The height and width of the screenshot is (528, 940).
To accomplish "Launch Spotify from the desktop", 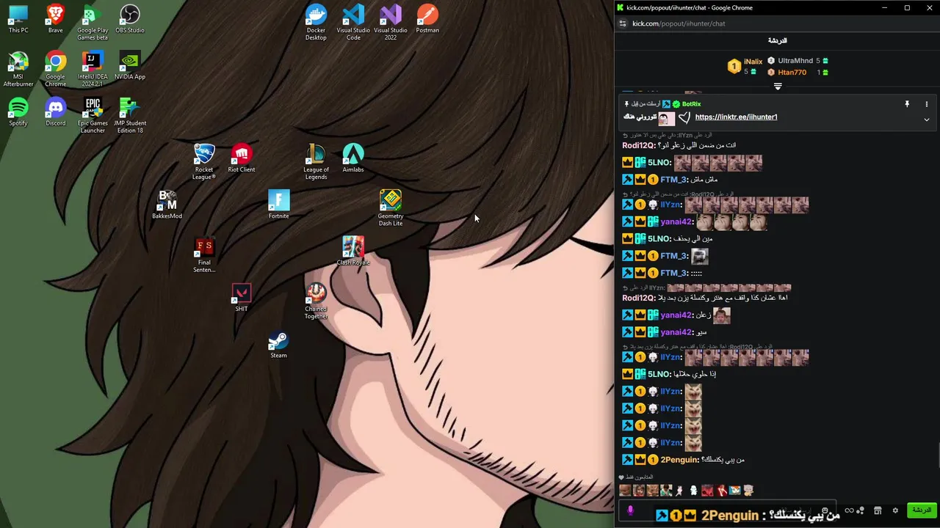I will 18,111.
